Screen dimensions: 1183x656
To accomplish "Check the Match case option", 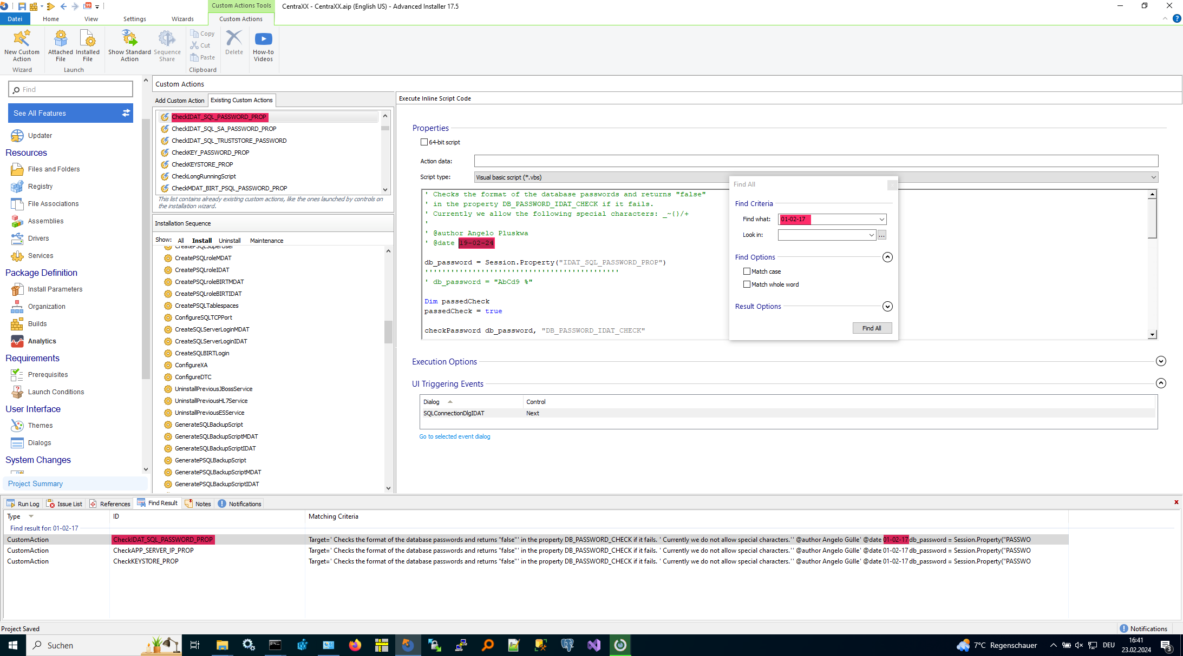I will click(x=747, y=271).
